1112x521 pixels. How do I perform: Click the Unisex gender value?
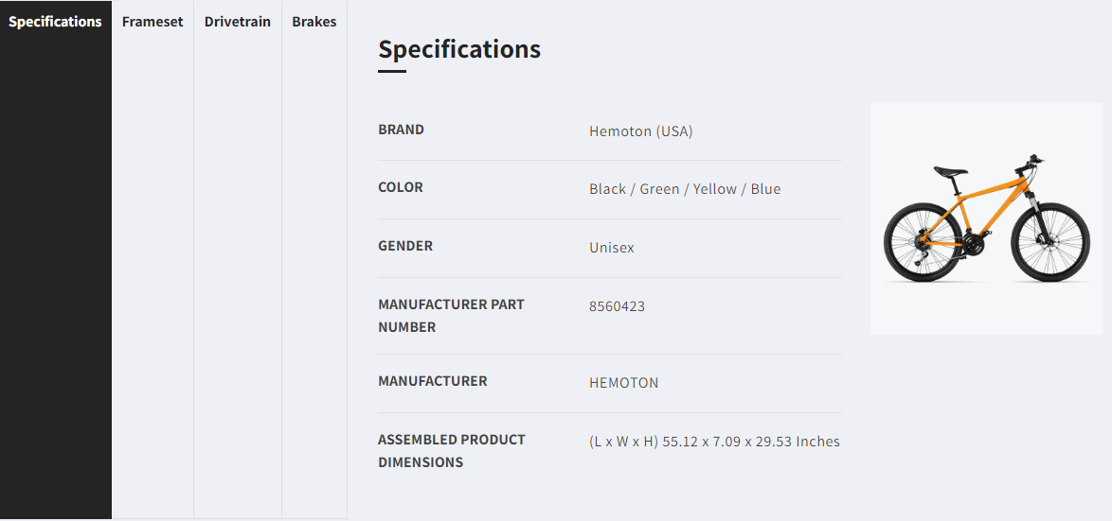coord(611,248)
